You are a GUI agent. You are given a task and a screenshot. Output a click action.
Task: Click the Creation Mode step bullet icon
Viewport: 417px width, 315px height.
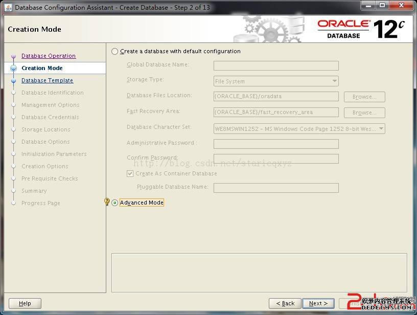(13, 68)
